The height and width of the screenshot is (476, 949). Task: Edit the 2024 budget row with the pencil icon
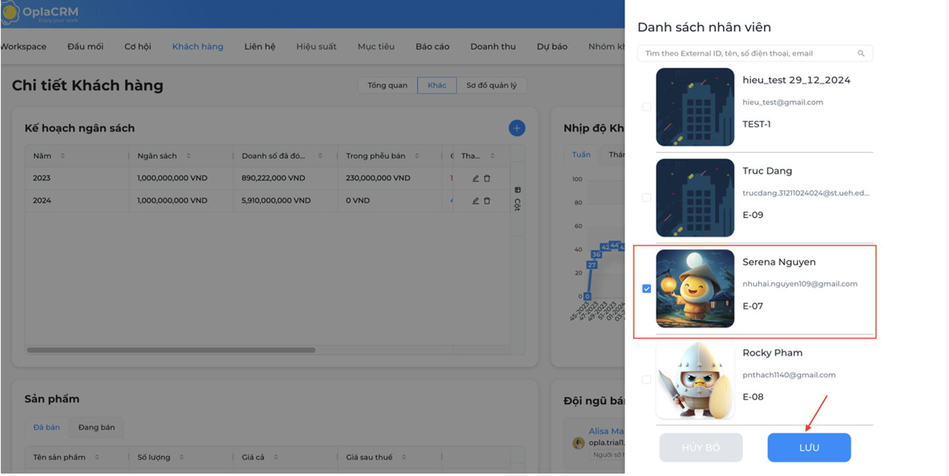point(475,201)
